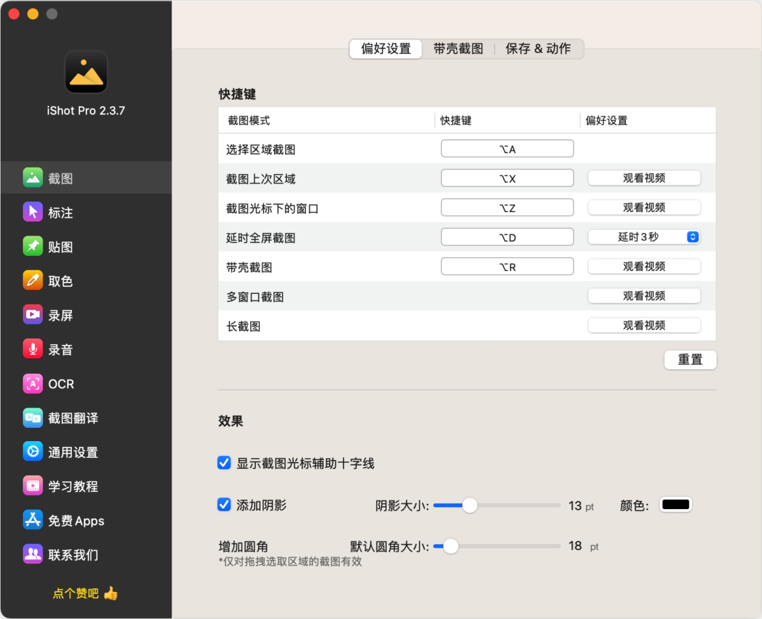762x619 pixels.
Task: Edit the ⌥A shortcut field
Action: click(x=507, y=149)
